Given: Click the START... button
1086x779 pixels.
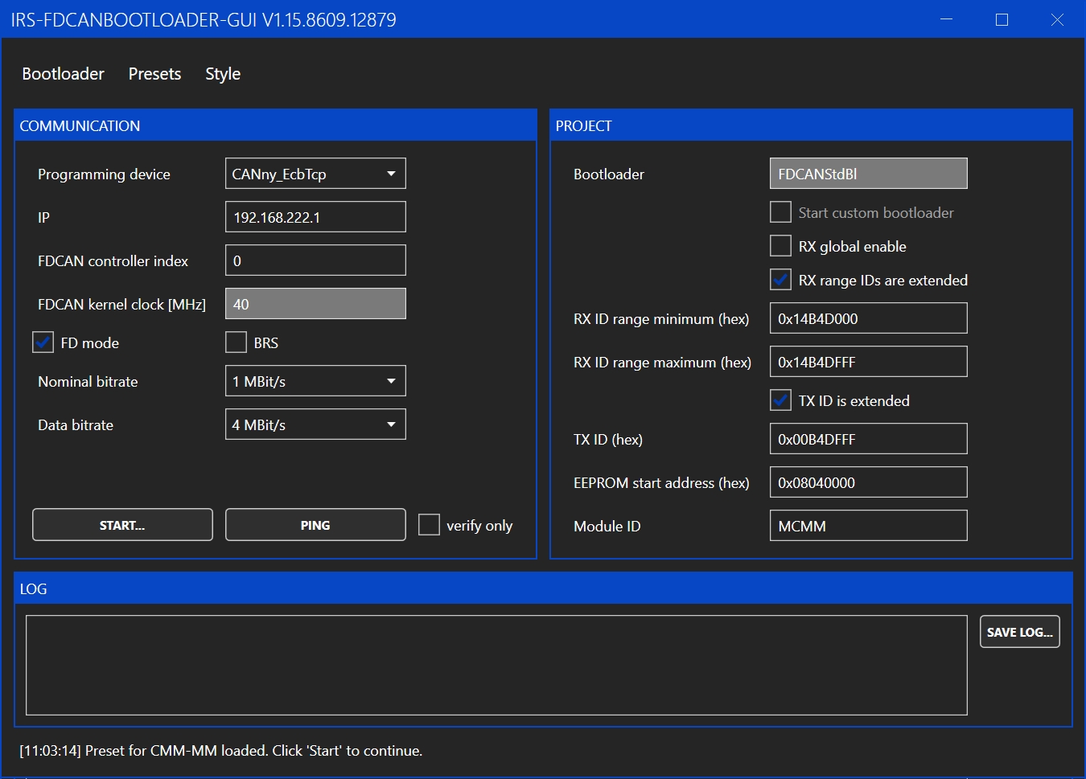Looking at the screenshot, I should (122, 525).
